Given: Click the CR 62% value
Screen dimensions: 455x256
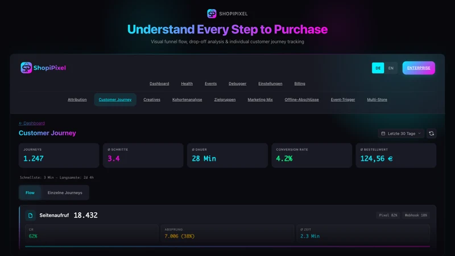Looking at the screenshot, I should click(x=33, y=236).
